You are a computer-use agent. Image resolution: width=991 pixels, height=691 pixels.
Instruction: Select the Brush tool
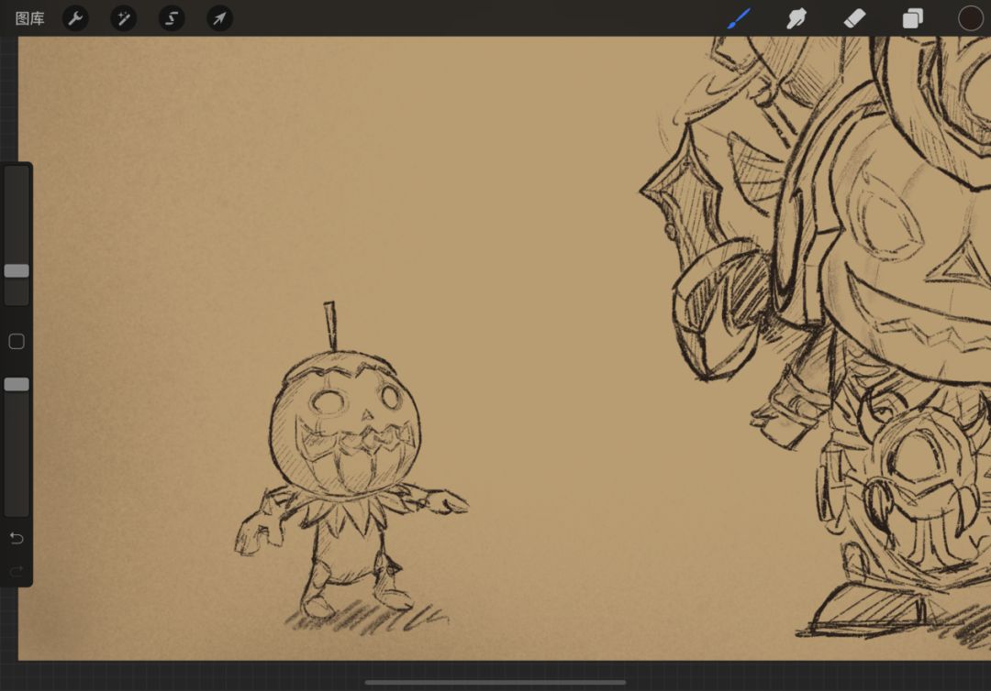click(x=739, y=18)
